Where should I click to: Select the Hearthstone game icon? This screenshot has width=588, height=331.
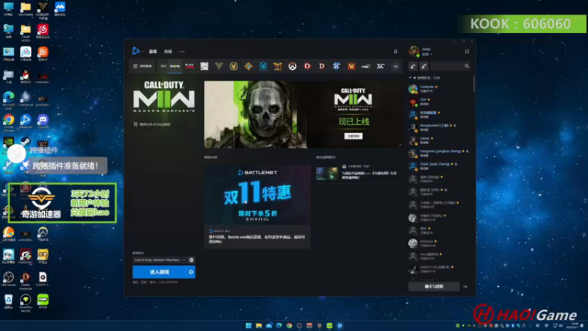point(248,66)
